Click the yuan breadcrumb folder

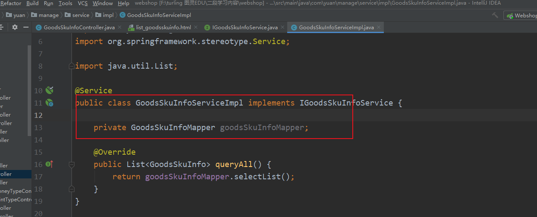(x=16, y=15)
